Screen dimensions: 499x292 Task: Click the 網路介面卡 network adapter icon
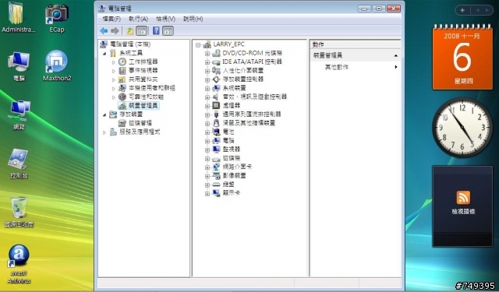216,167
